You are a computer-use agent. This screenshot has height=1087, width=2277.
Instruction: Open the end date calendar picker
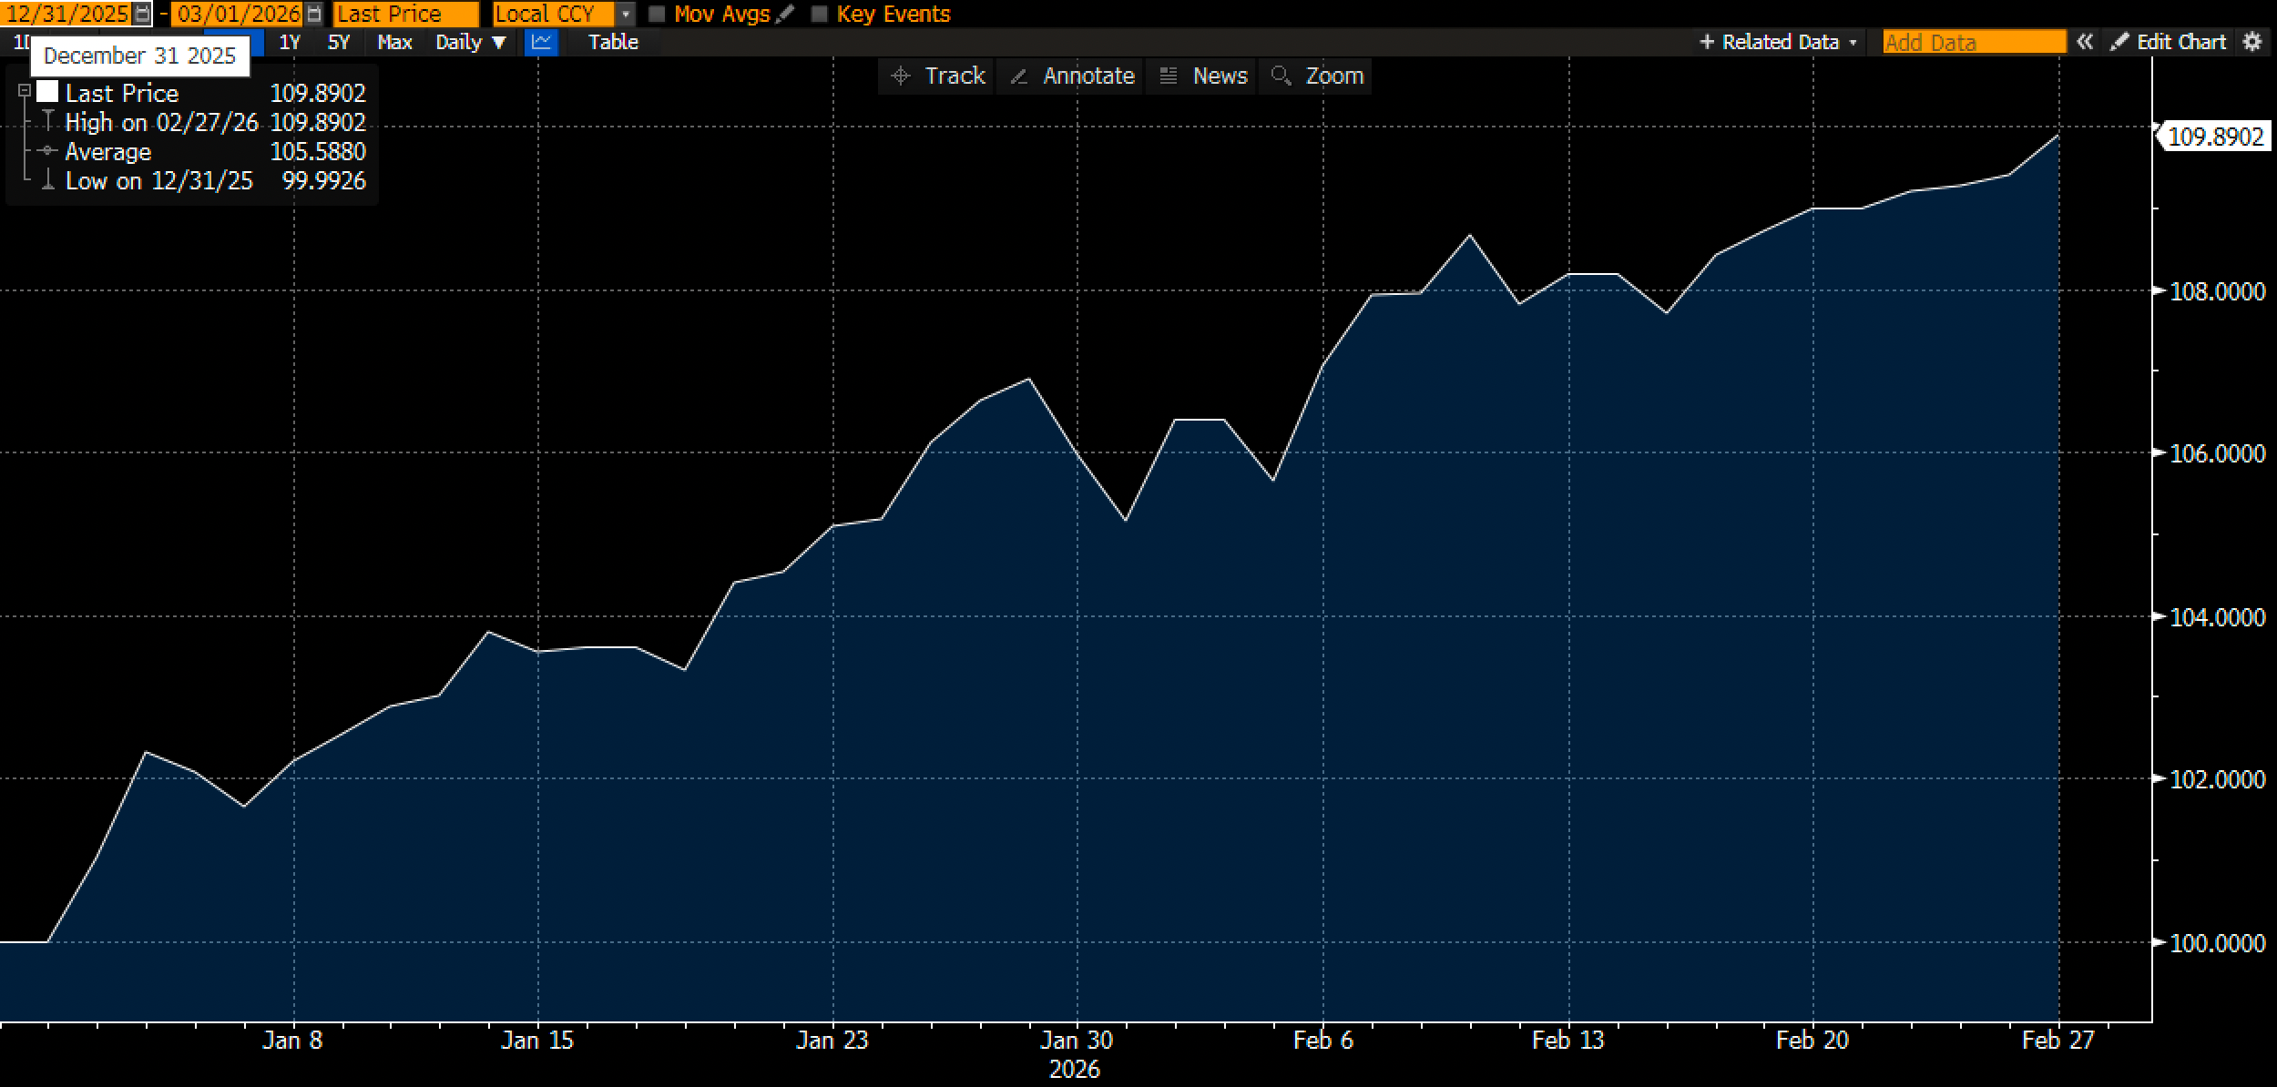coord(314,14)
